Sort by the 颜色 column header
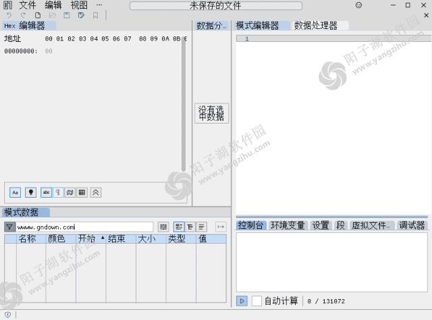The image size is (432, 320). tap(61, 239)
